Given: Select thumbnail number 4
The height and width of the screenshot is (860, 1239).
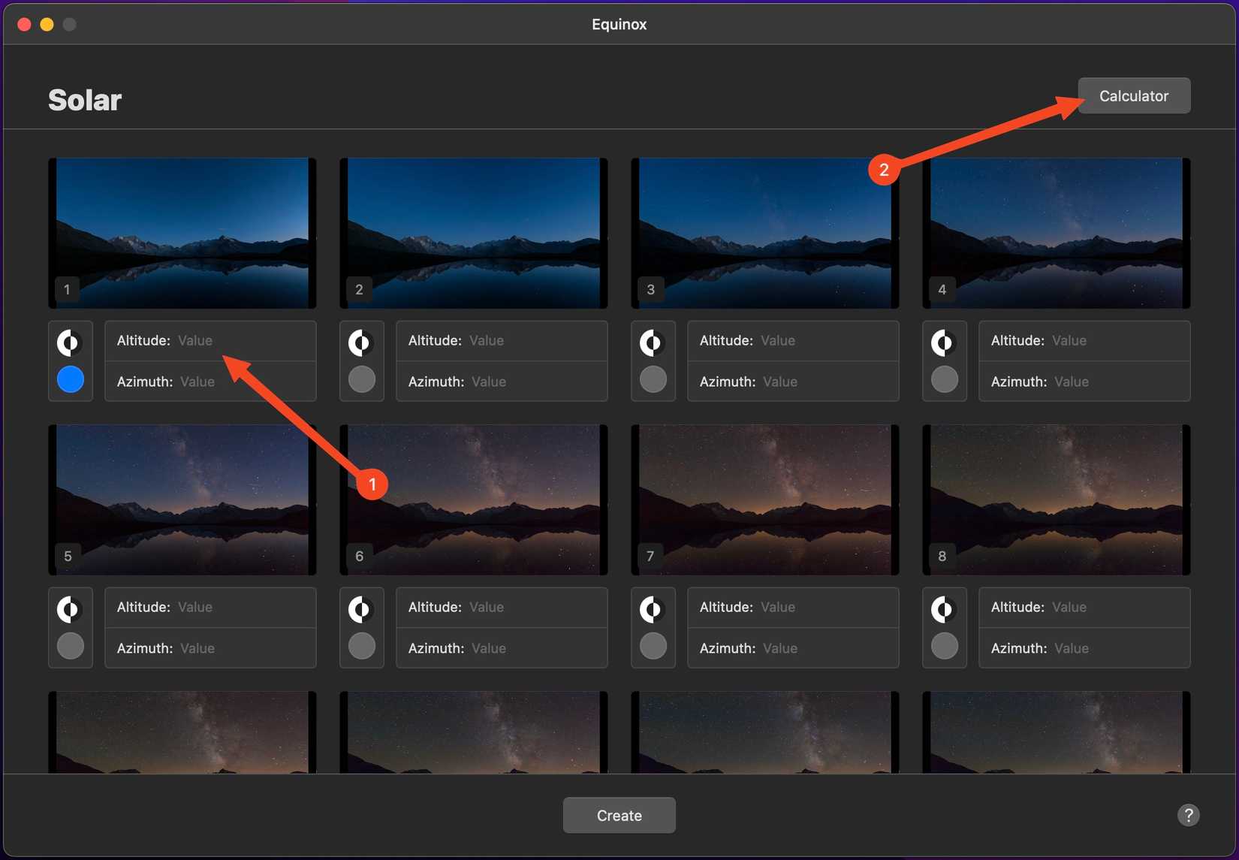Looking at the screenshot, I should tap(1057, 233).
